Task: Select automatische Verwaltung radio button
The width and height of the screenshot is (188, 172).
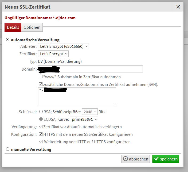Action: click(x=7, y=40)
